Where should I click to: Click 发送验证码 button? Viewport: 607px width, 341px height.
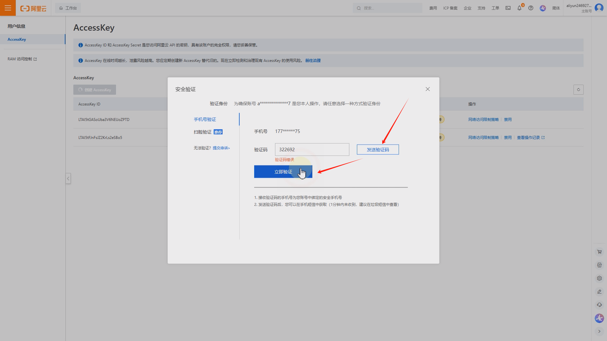click(x=378, y=150)
